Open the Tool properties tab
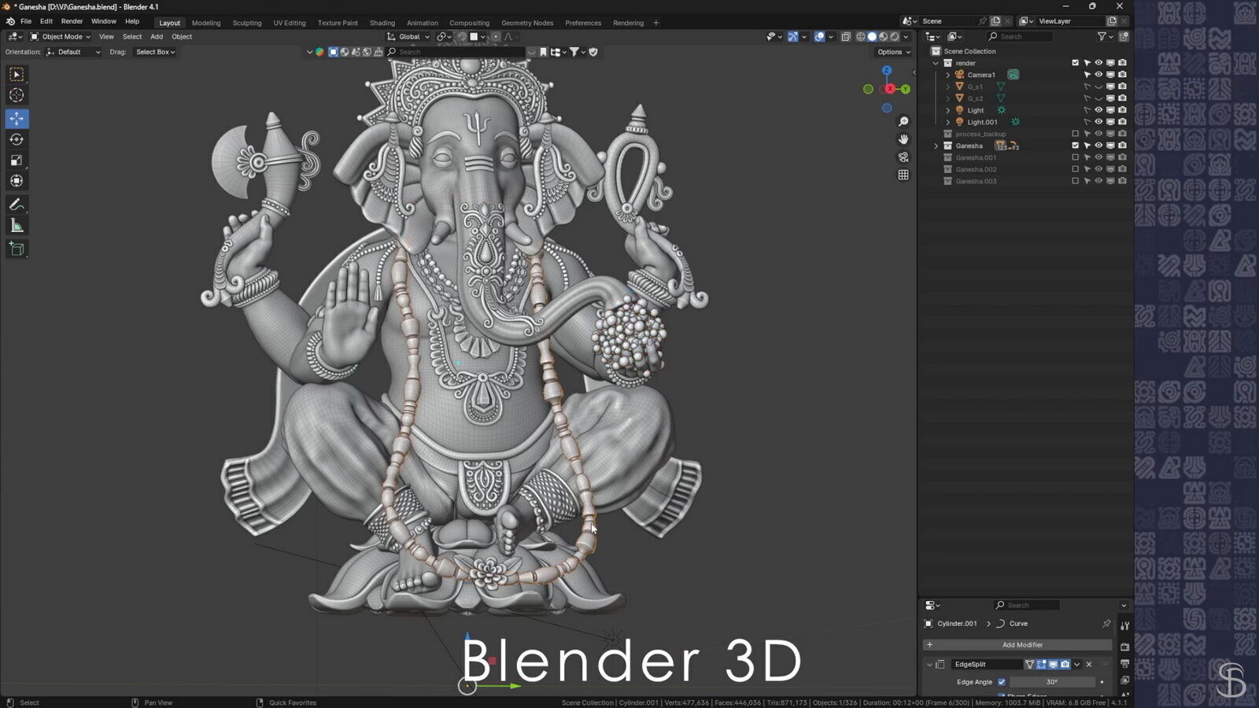The height and width of the screenshot is (708, 1259). click(x=1125, y=625)
